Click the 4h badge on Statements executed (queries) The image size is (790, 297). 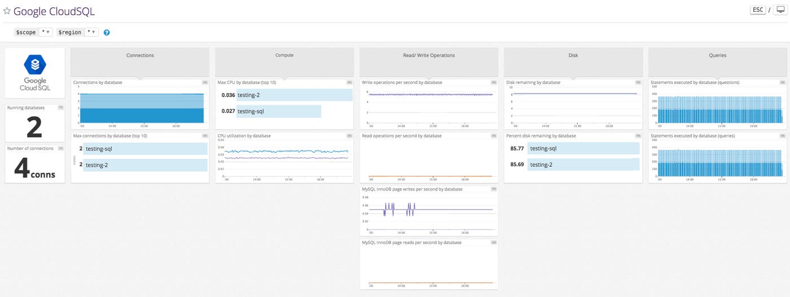coord(783,136)
